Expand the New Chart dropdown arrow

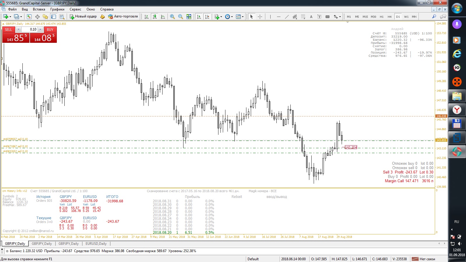(10, 17)
